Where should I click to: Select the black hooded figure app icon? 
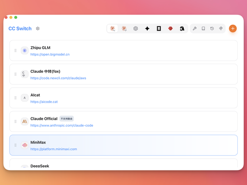click(182, 28)
